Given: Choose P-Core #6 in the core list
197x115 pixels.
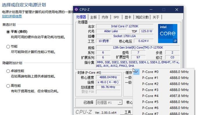Looking at the screenshot, I should [163, 108].
